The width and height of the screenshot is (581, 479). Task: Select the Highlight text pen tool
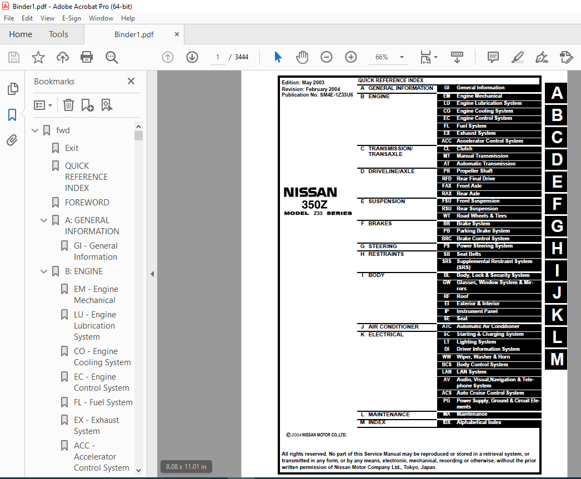517,57
